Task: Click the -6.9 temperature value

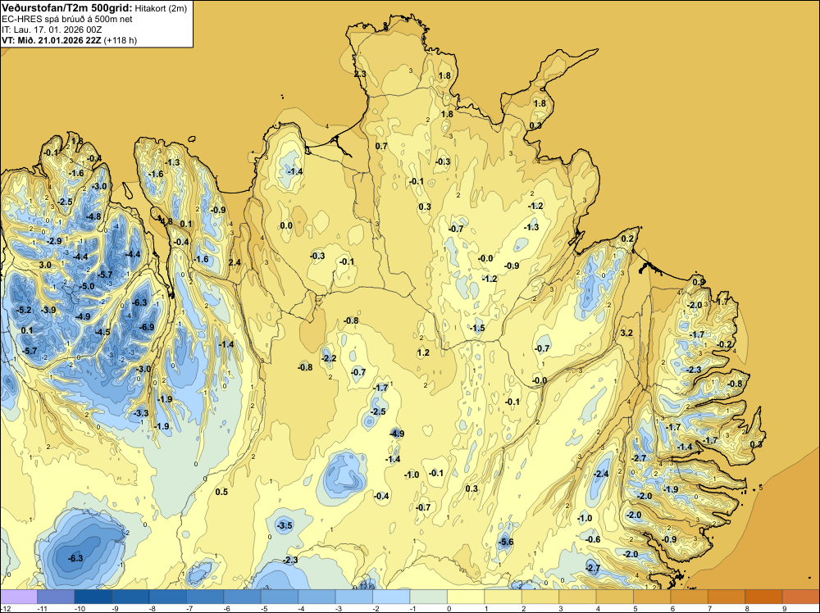Action: pyautogui.click(x=145, y=327)
